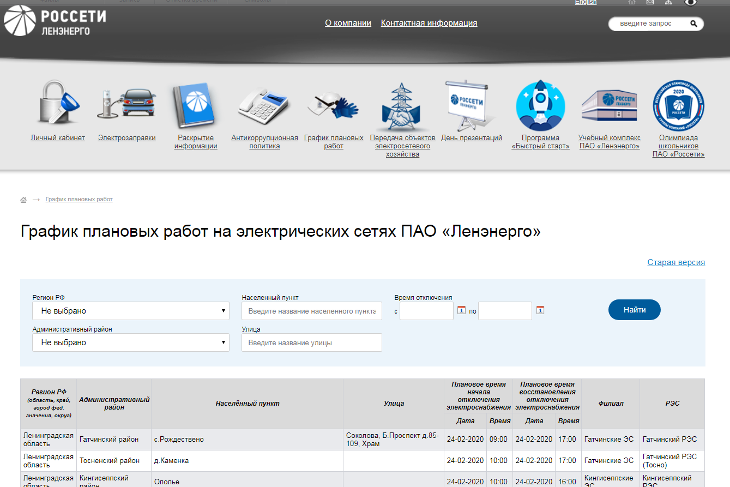The image size is (730, 487).
Task: Open the Программа «Быстрый старт» link
Action: (540, 142)
